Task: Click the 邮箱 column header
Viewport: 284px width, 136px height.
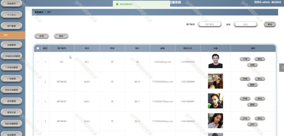Action: click(x=163, y=48)
